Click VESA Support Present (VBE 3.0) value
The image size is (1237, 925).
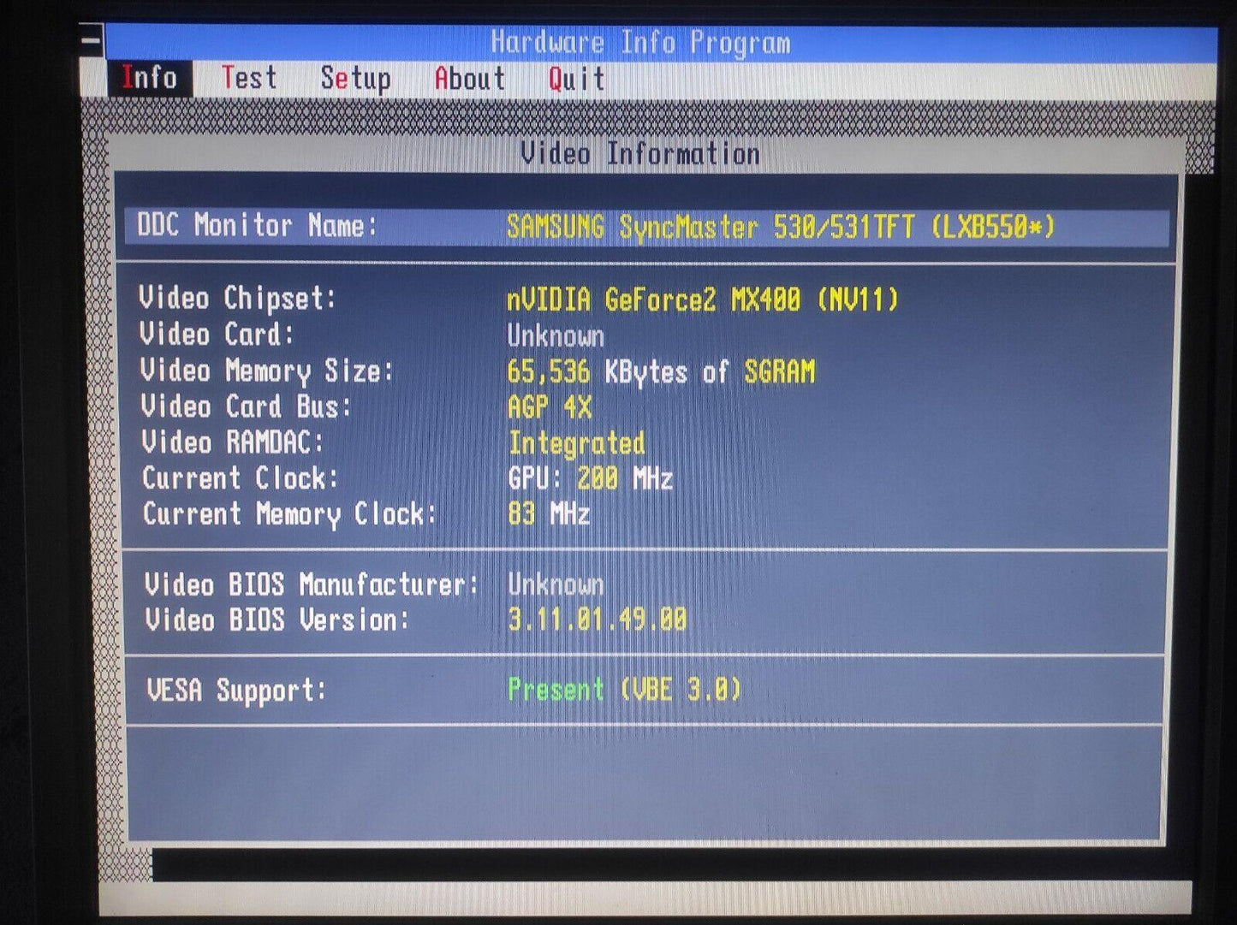click(624, 690)
